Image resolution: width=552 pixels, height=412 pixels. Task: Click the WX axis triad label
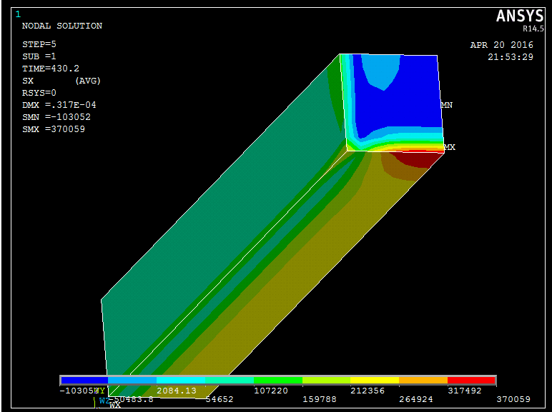coord(115,405)
